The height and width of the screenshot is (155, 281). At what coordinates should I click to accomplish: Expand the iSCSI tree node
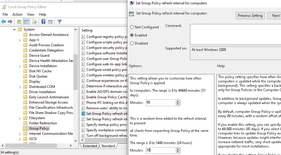coord(20,139)
